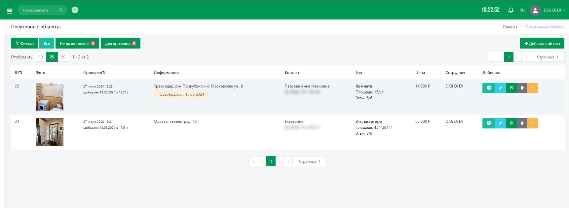The height and width of the screenshot is (208, 569).
Task: Open object ID 24 link
Action: click(17, 121)
